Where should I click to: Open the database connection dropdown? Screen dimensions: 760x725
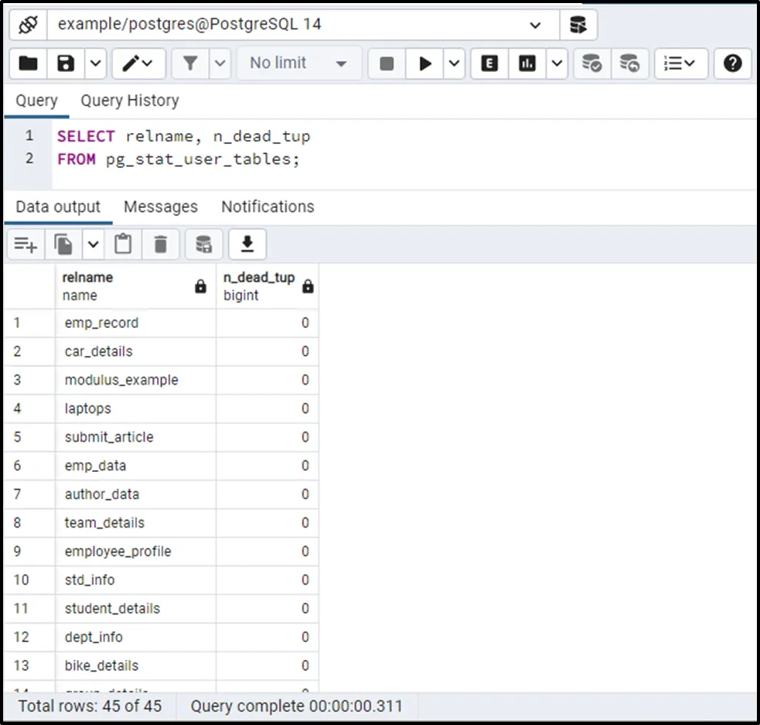[535, 25]
